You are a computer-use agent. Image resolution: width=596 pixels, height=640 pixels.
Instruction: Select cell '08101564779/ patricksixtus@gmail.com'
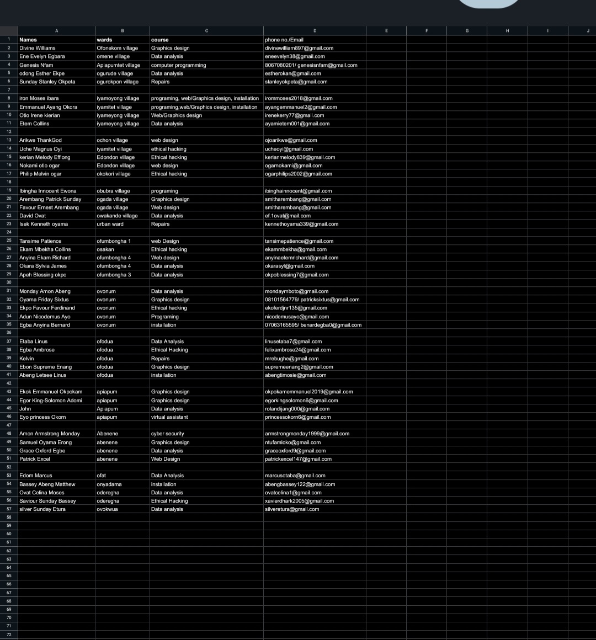315,300
